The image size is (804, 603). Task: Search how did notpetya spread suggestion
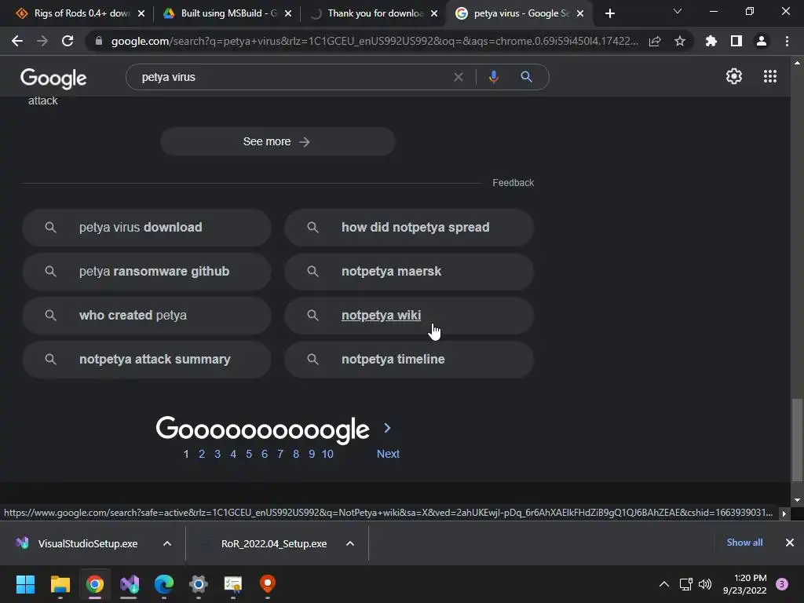point(409,227)
